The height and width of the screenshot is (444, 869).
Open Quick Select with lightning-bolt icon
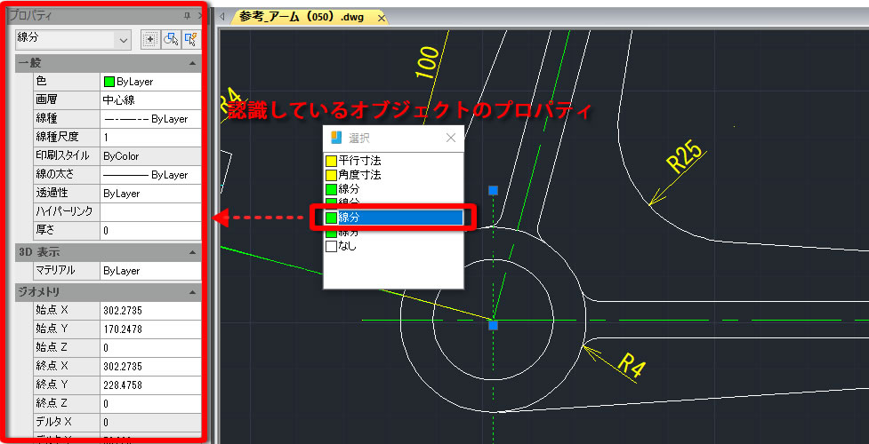click(191, 39)
